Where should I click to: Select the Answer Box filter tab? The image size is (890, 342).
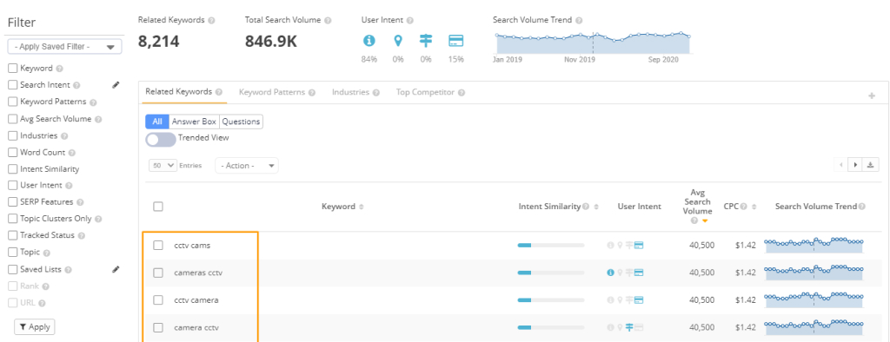tap(194, 122)
